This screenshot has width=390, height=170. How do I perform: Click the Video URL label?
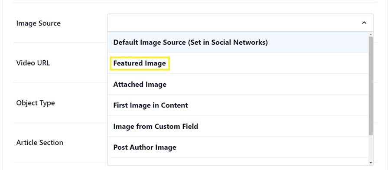tap(33, 63)
